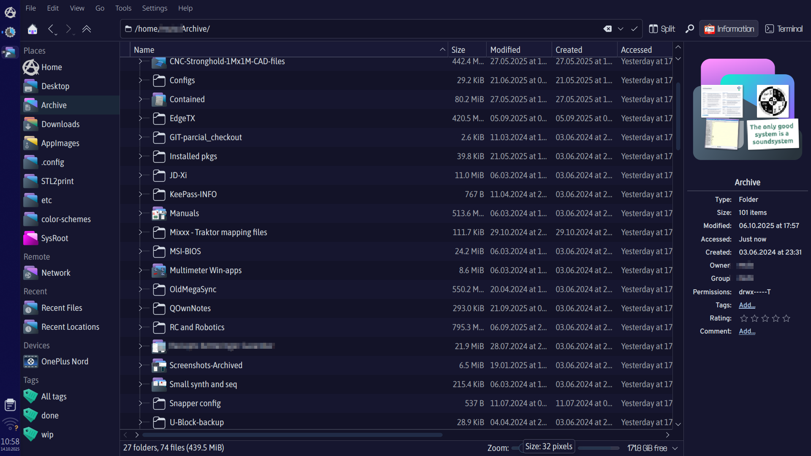Viewport: 811px width, 456px height.
Task: Clear the location bar text
Action: click(607, 29)
